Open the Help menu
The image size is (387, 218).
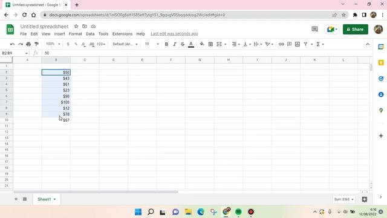141,34
